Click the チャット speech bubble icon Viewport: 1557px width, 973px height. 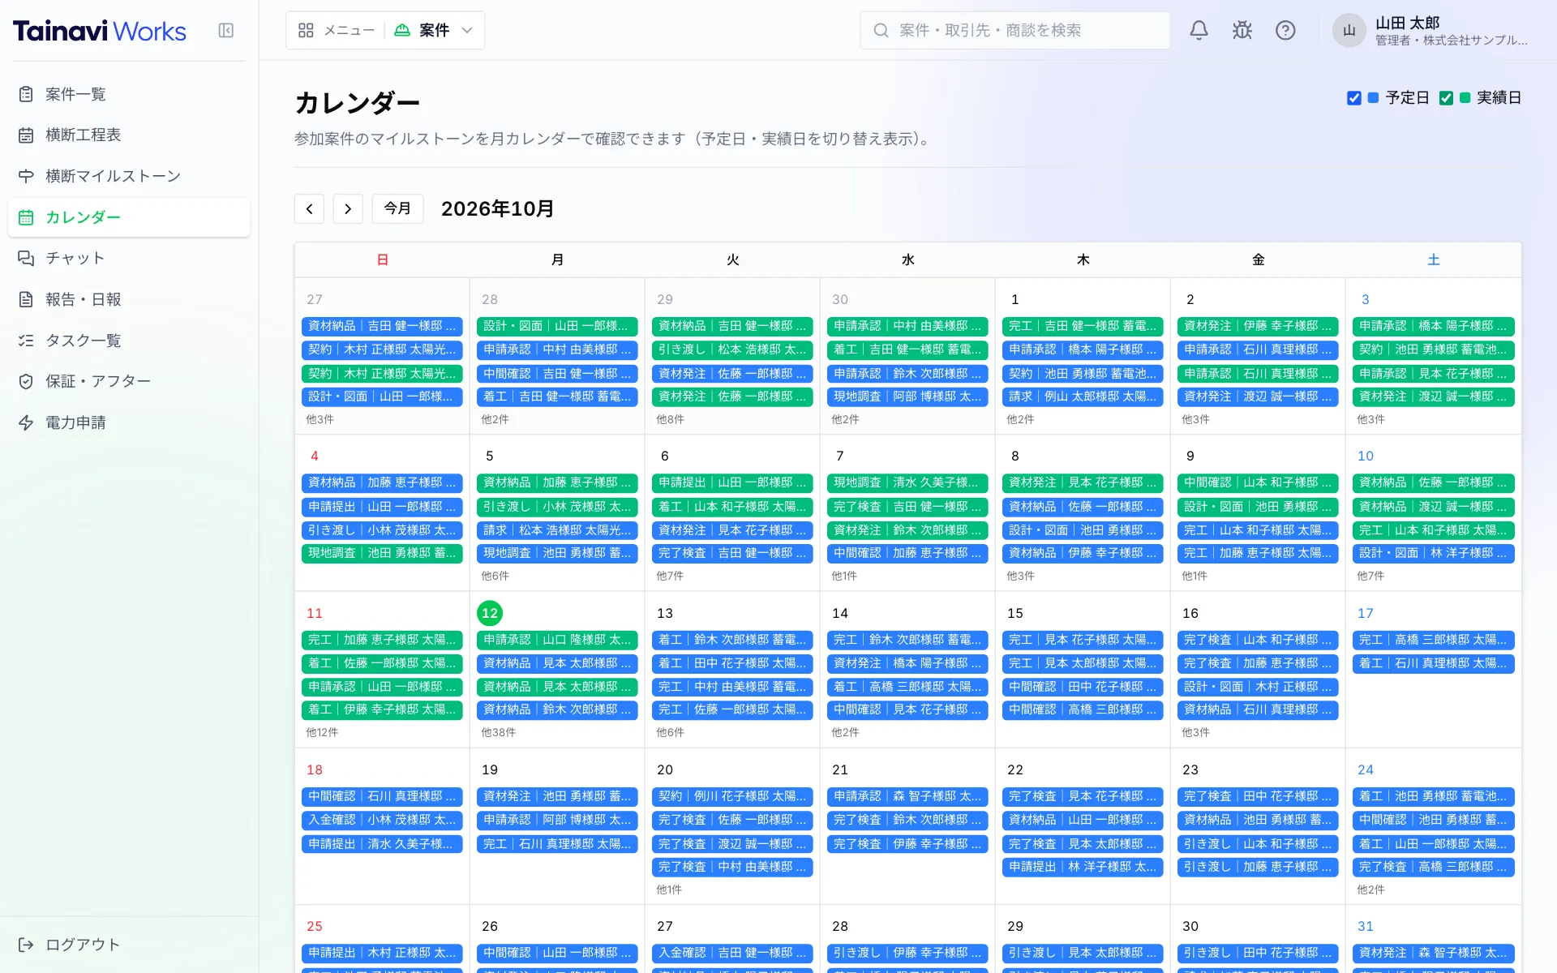(x=26, y=258)
